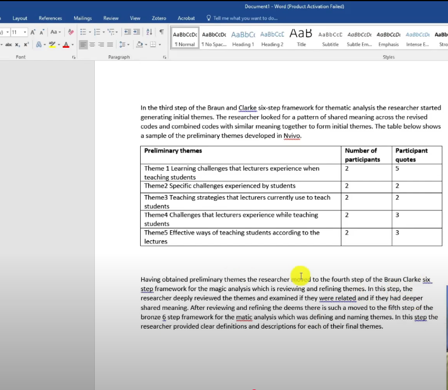Increase the font size with Grow Font
The height and width of the screenshot is (390, 448).
click(33, 32)
